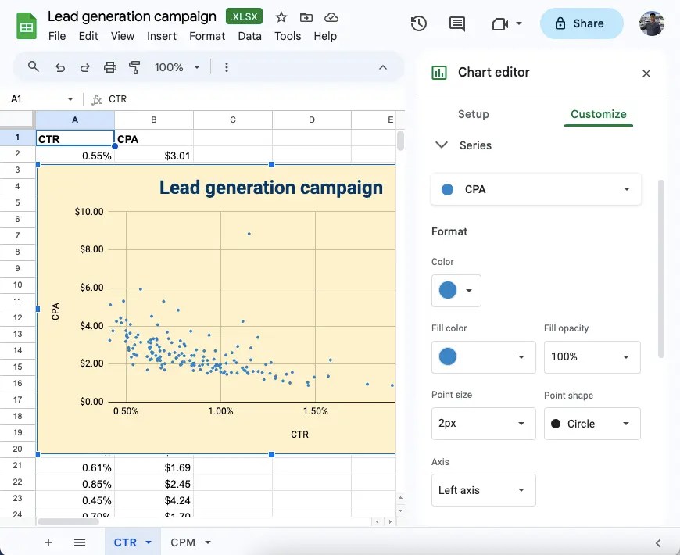Add a new sheet with the plus button
This screenshot has width=680, height=555.
pos(48,542)
